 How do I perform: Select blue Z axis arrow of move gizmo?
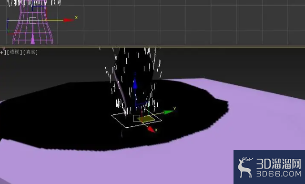135,83
